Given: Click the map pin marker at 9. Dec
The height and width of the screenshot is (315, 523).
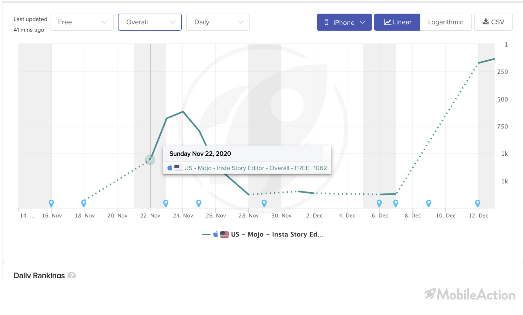Looking at the screenshot, I should click(x=429, y=203).
